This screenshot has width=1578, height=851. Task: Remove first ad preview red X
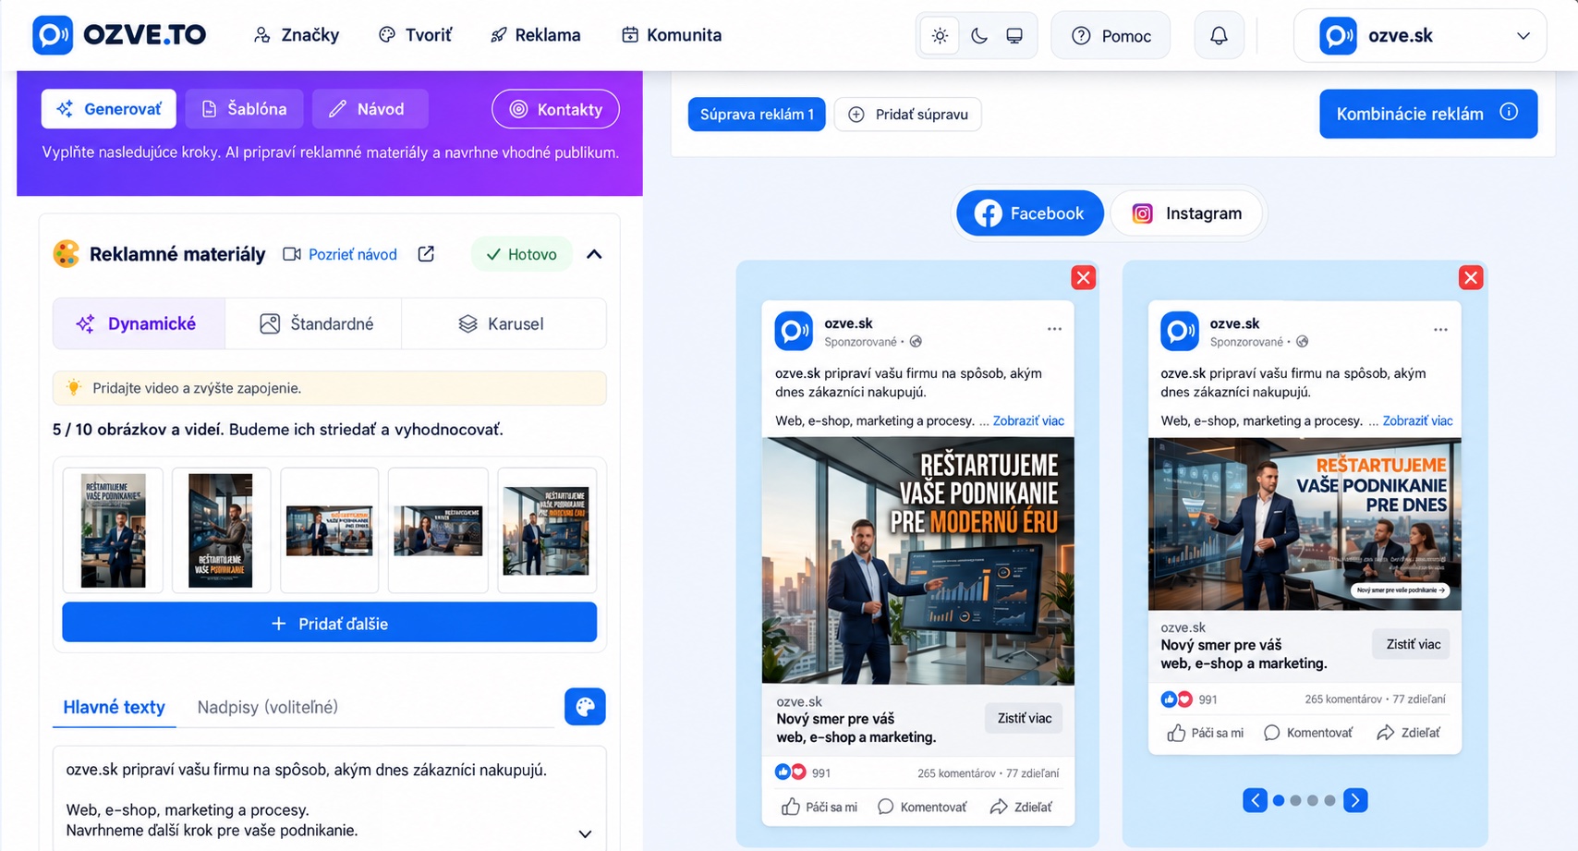pyautogui.click(x=1084, y=277)
